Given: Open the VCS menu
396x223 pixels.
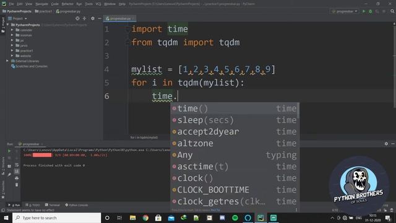Looking at the screenshot, I should [98, 4].
